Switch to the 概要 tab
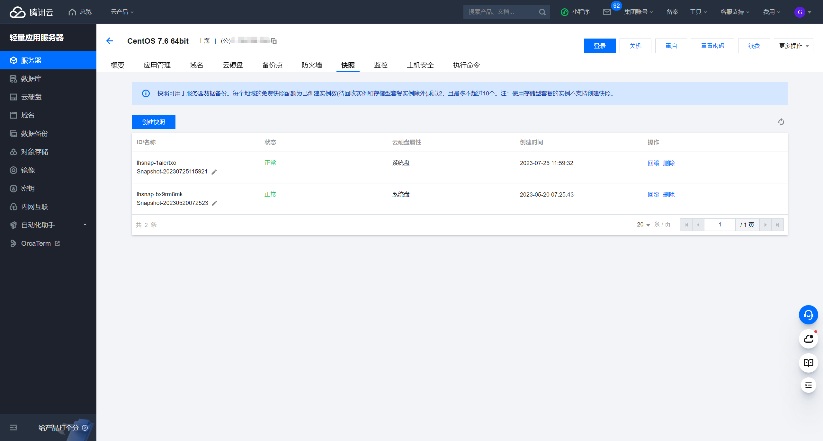823x441 pixels. pyautogui.click(x=118, y=65)
